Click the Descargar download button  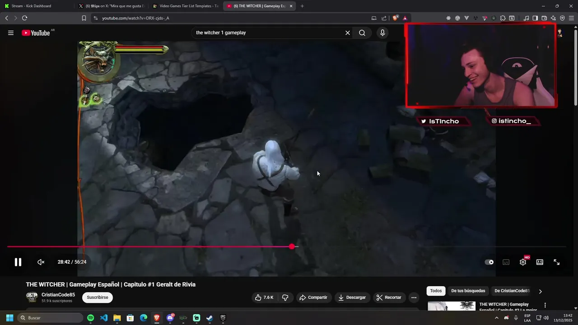352,297
